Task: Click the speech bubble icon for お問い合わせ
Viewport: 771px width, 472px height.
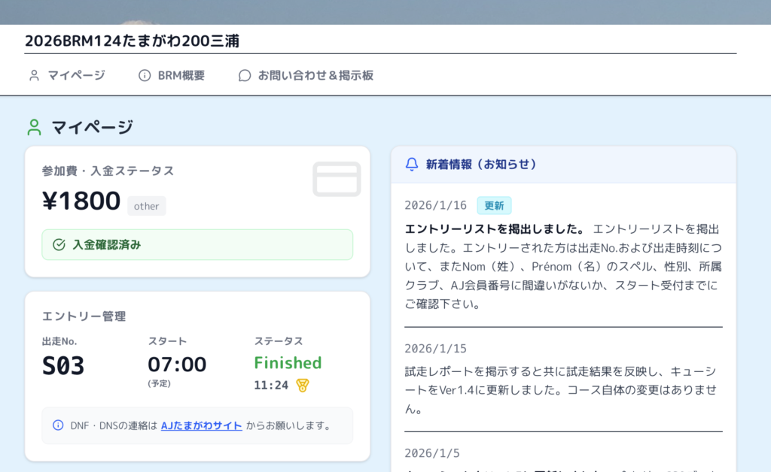Action: point(245,75)
